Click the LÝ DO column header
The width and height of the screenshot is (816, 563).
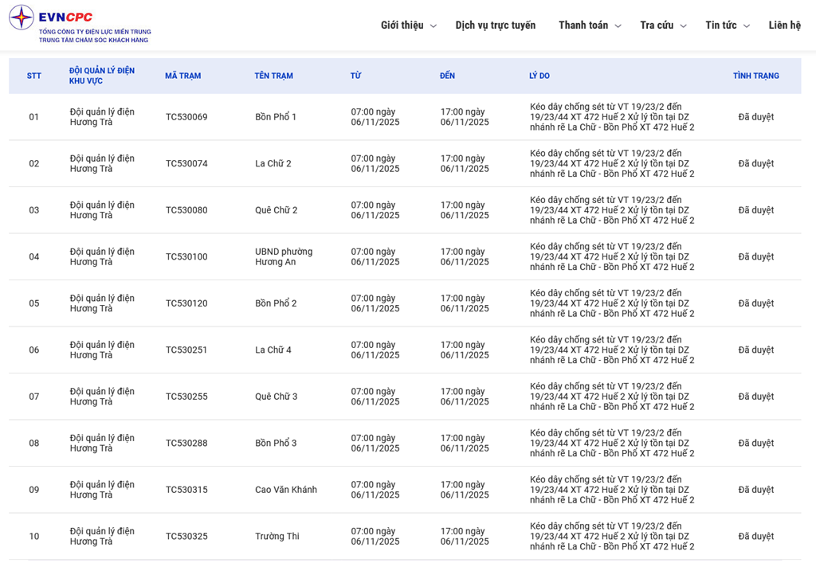tap(539, 76)
